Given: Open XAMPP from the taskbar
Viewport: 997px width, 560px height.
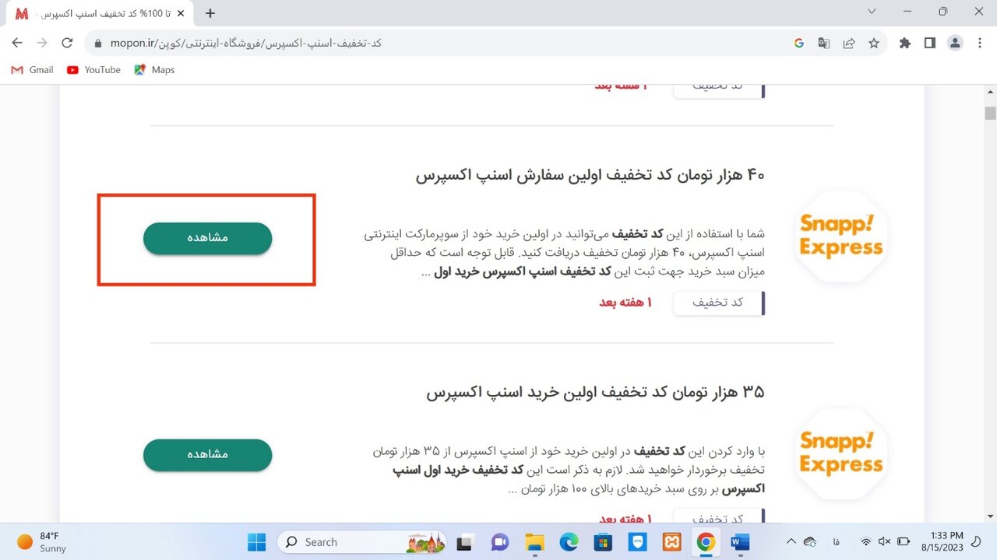Looking at the screenshot, I should 671,542.
